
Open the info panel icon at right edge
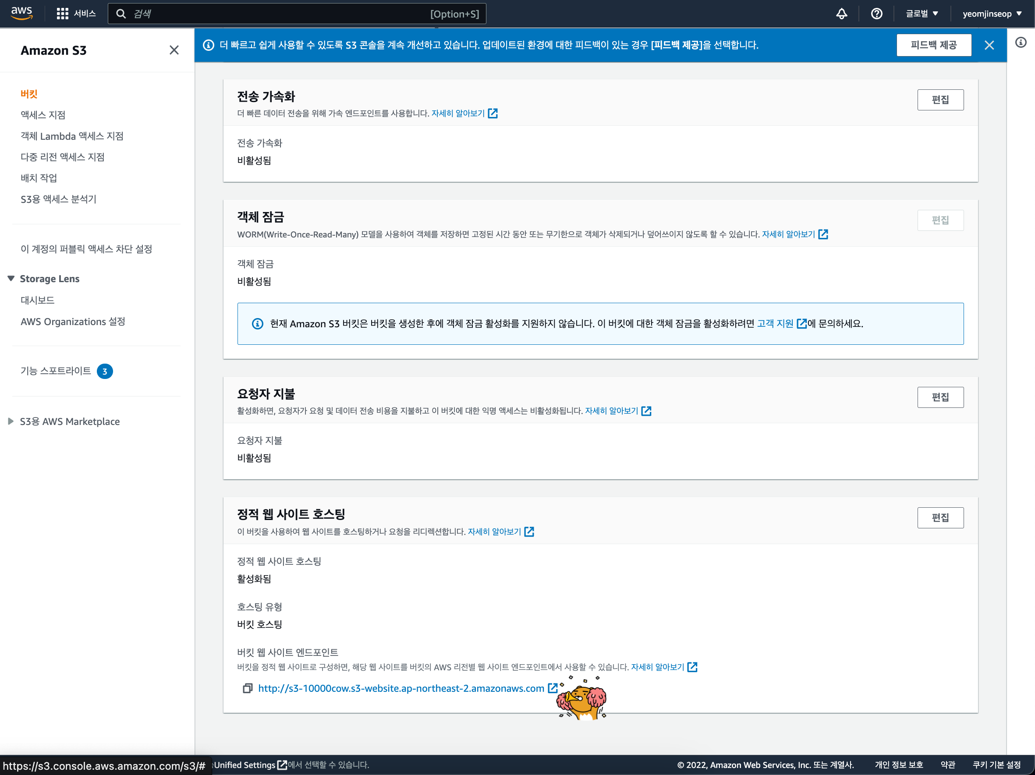(x=1021, y=42)
